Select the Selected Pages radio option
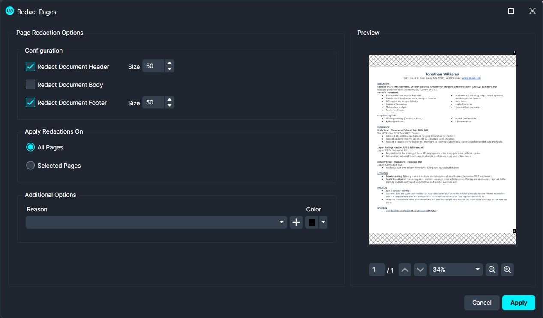Screen dimensions: 543x318 click(x=30, y=166)
